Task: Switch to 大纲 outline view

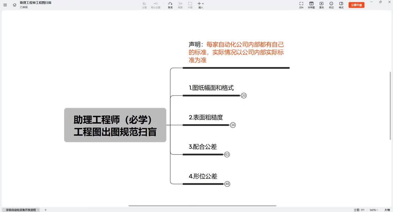Action: click(387, 210)
